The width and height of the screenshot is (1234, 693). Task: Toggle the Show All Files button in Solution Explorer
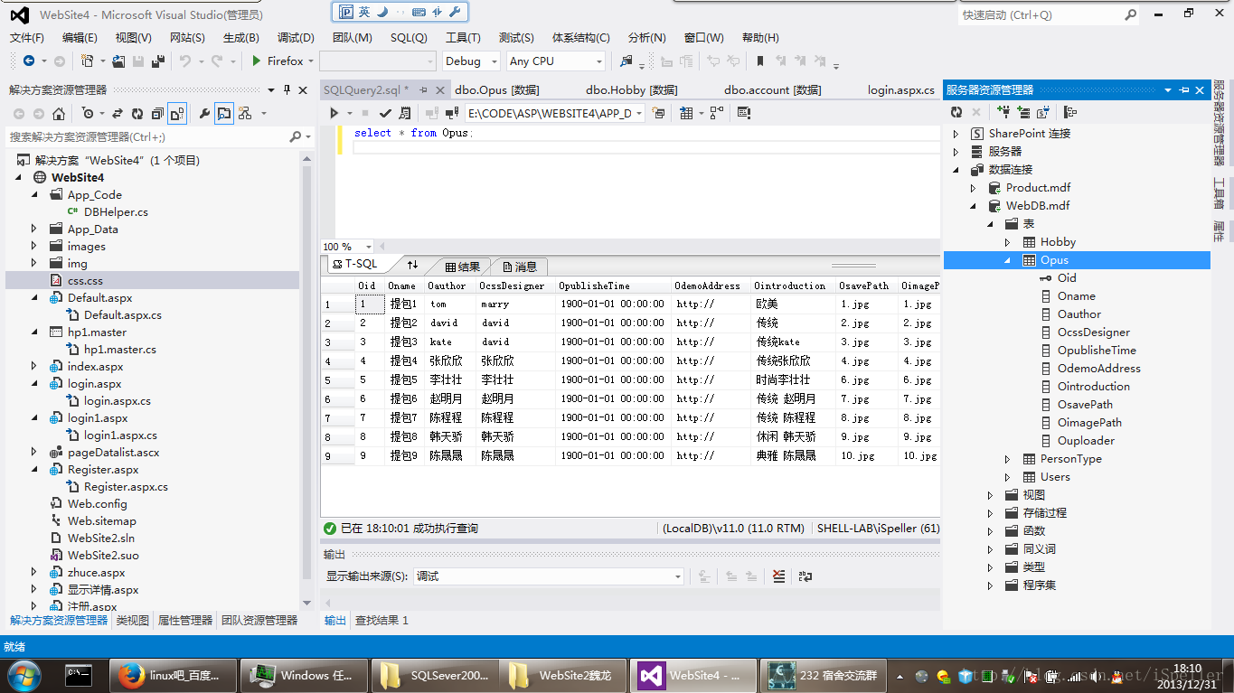[x=177, y=114]
